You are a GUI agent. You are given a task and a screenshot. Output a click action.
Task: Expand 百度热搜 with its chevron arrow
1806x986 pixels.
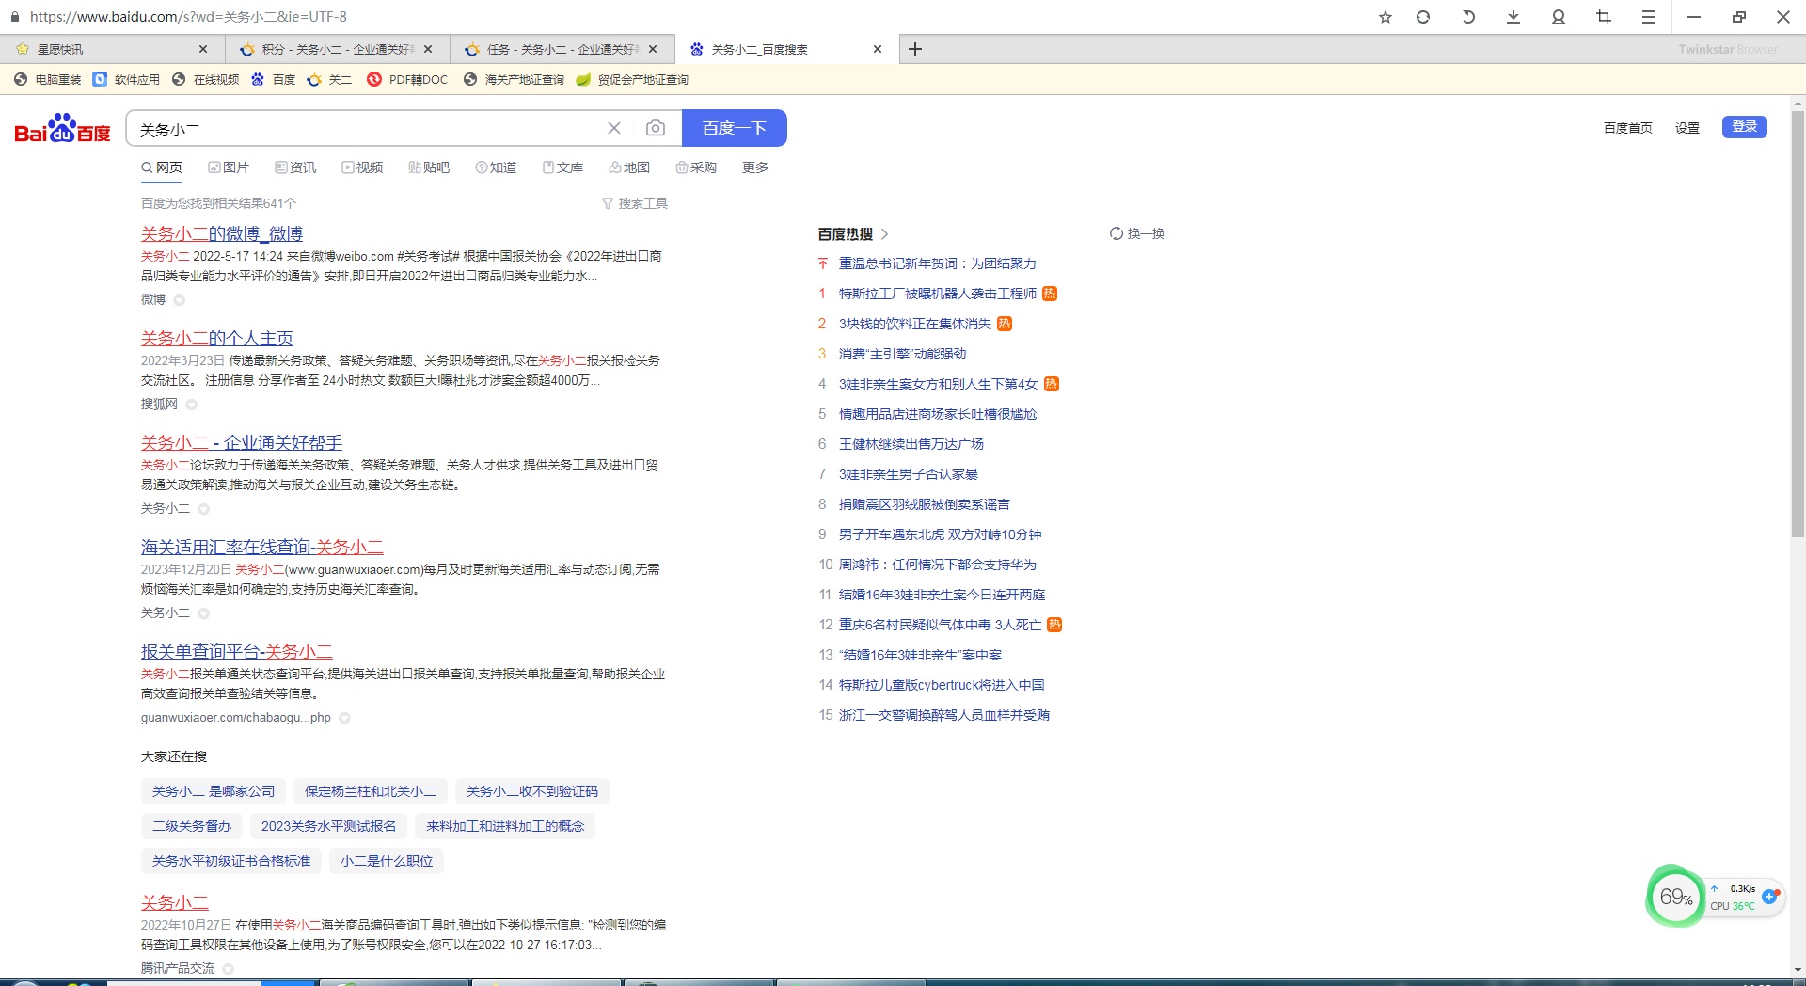pyautogui.click(x=884, y=233)
